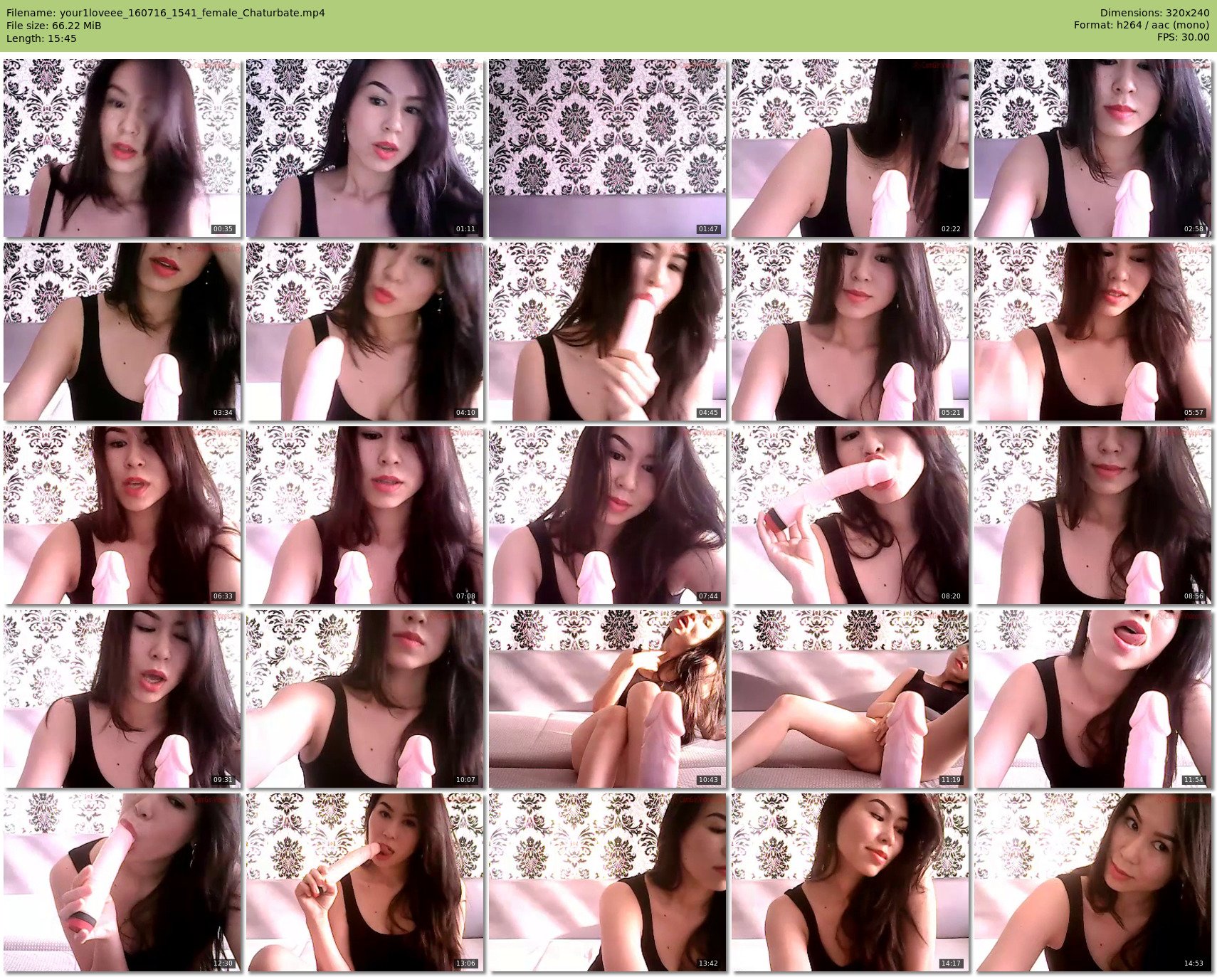Viewport: 1217px width, 977px height.
Task: Click the thumbnail timestamped 00:35
Action: 122,148
